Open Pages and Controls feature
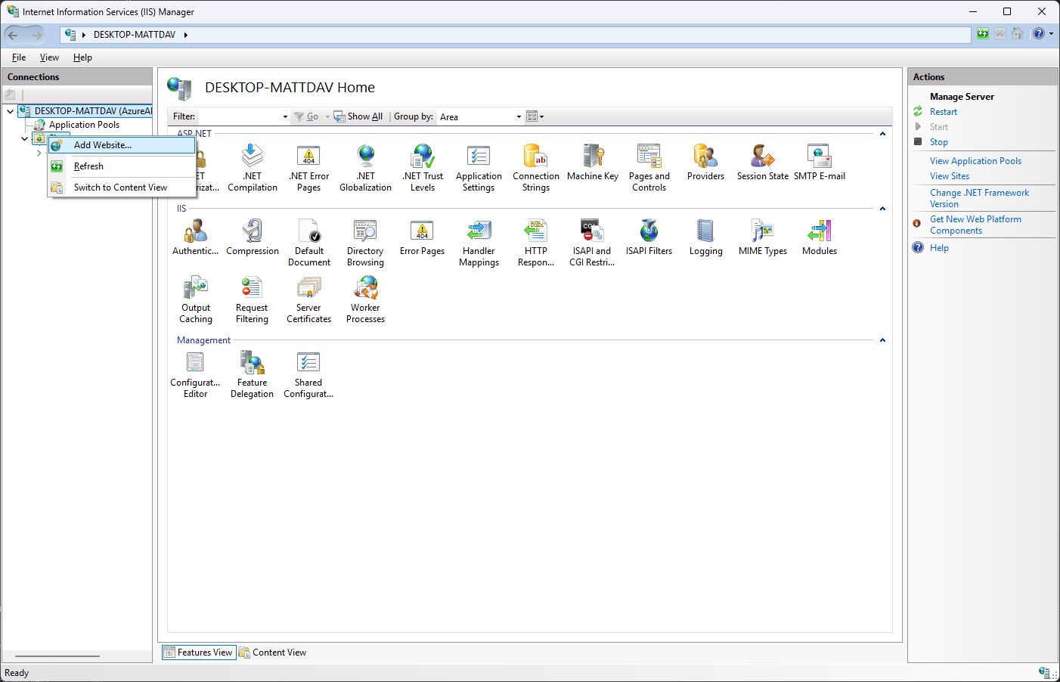Image resolution: width=1060 pixels, height=682 pixels. (649, 168)
